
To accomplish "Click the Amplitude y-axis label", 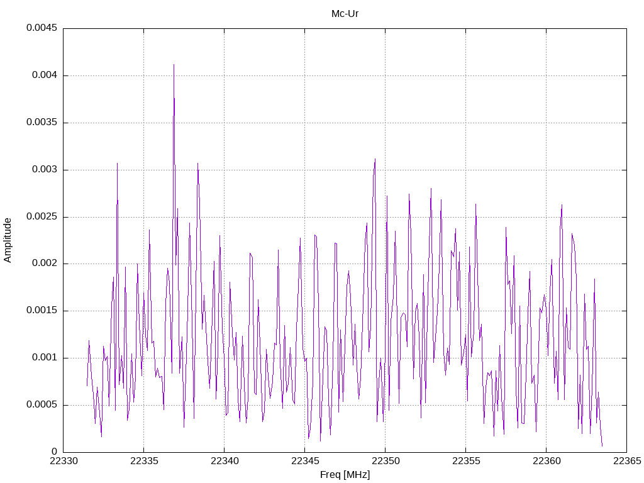I will (x=8, y=240).
